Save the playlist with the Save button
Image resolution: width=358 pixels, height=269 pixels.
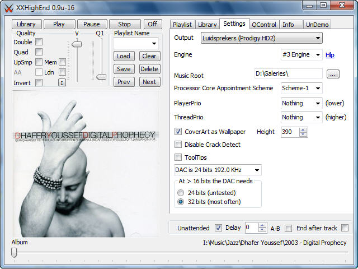pyautogui.click(x=124, y=69)
